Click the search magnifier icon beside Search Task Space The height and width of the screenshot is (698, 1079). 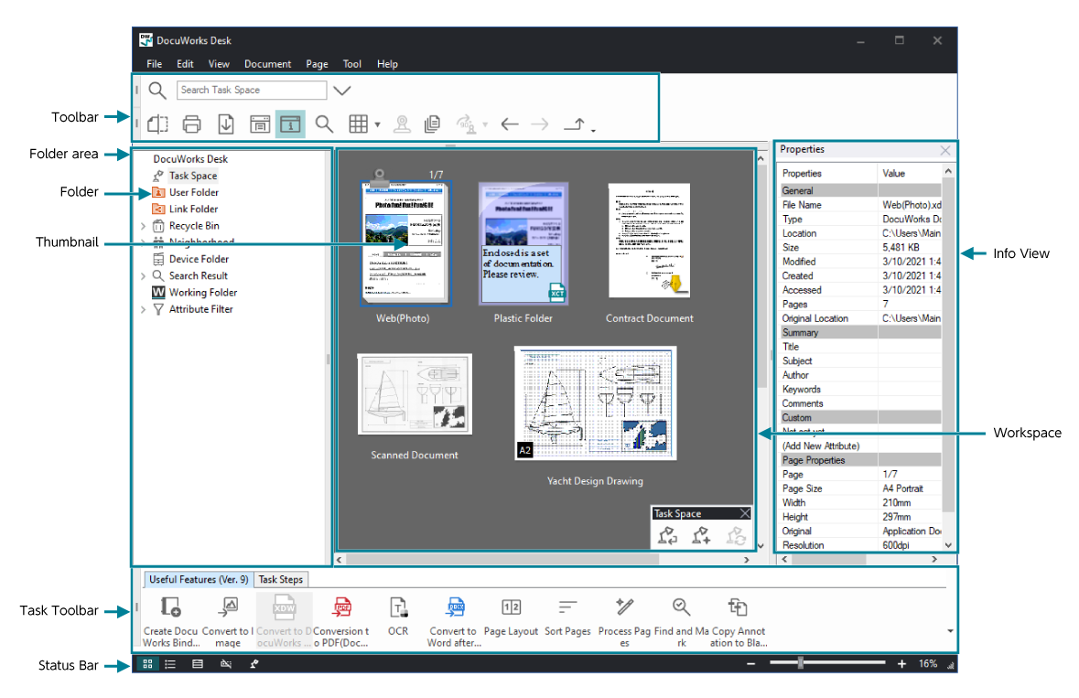point(156,90)
